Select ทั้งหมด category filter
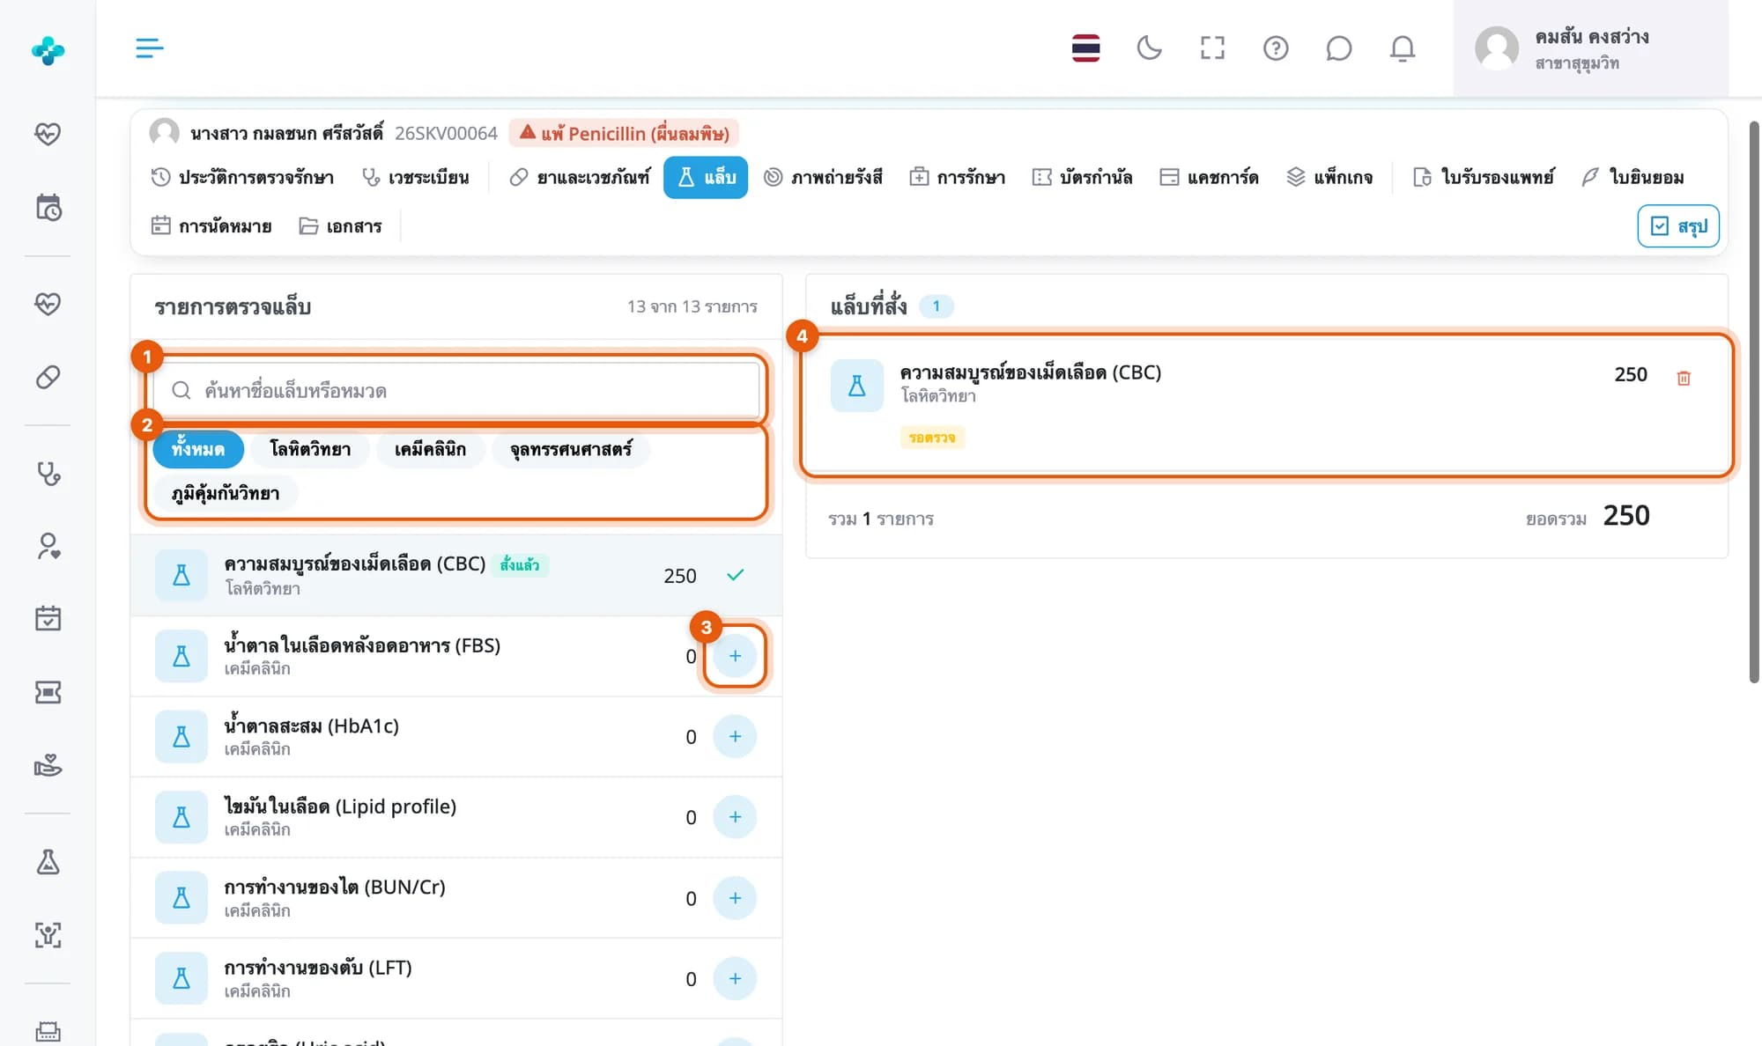This screenshot has width=1762, height=1046. point(198,449)
